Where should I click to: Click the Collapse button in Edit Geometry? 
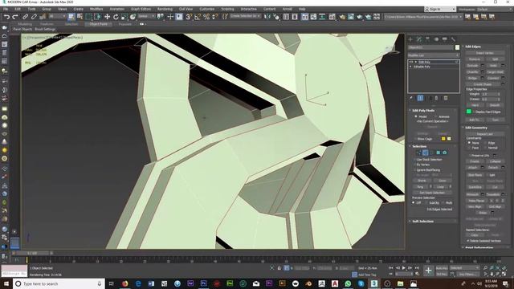[495, 161]
